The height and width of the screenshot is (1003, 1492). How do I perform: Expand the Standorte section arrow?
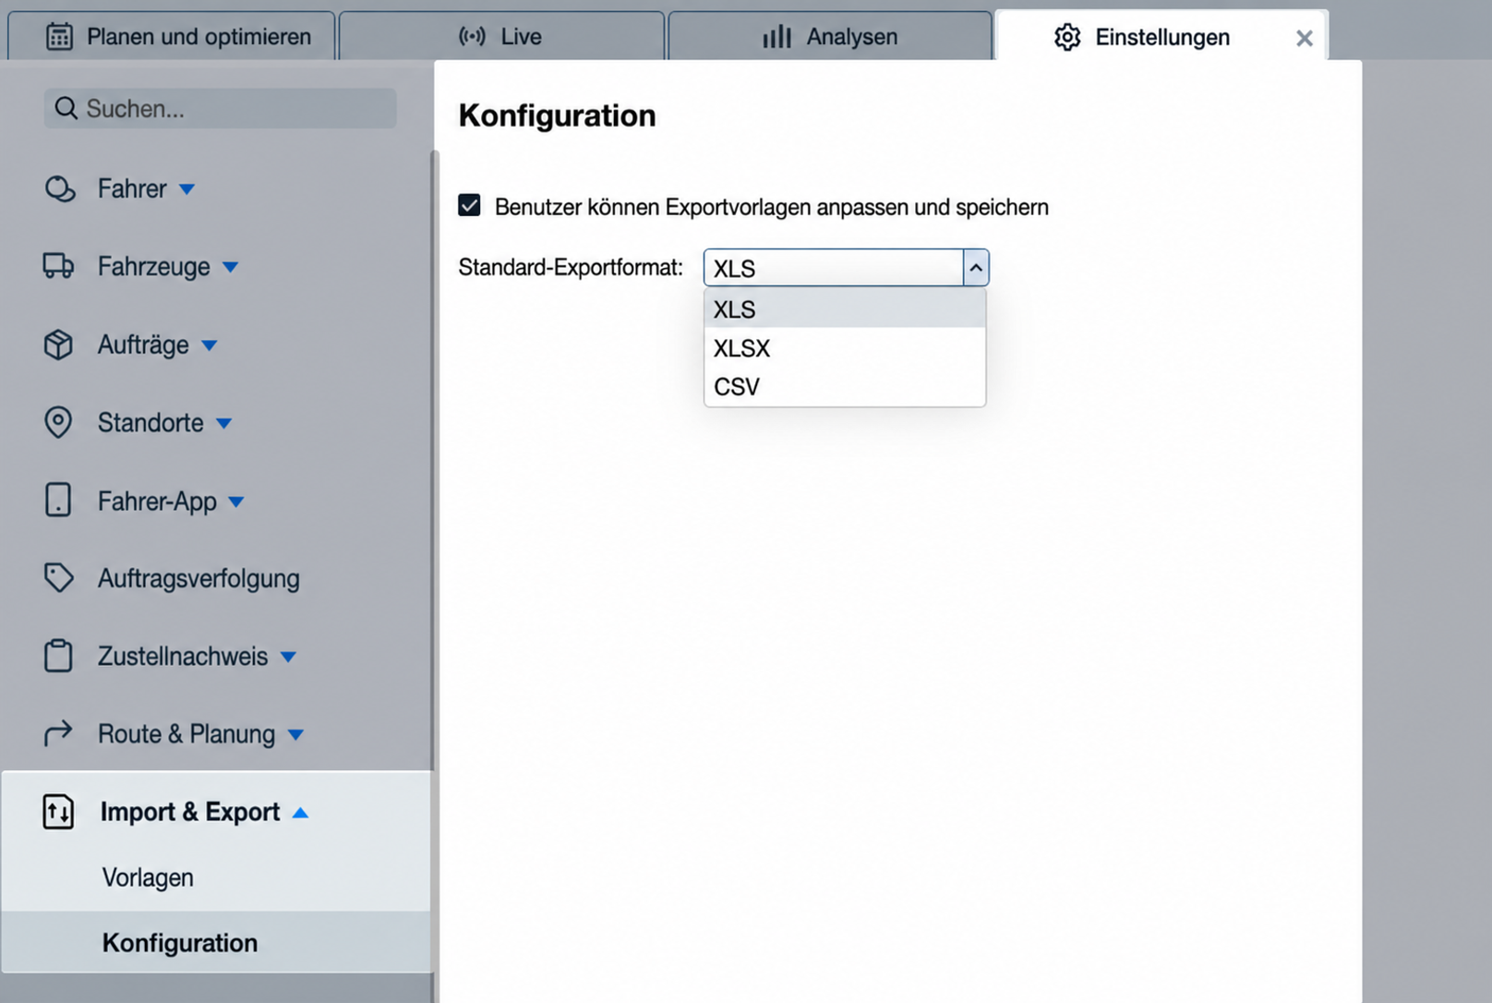point(224,424)
